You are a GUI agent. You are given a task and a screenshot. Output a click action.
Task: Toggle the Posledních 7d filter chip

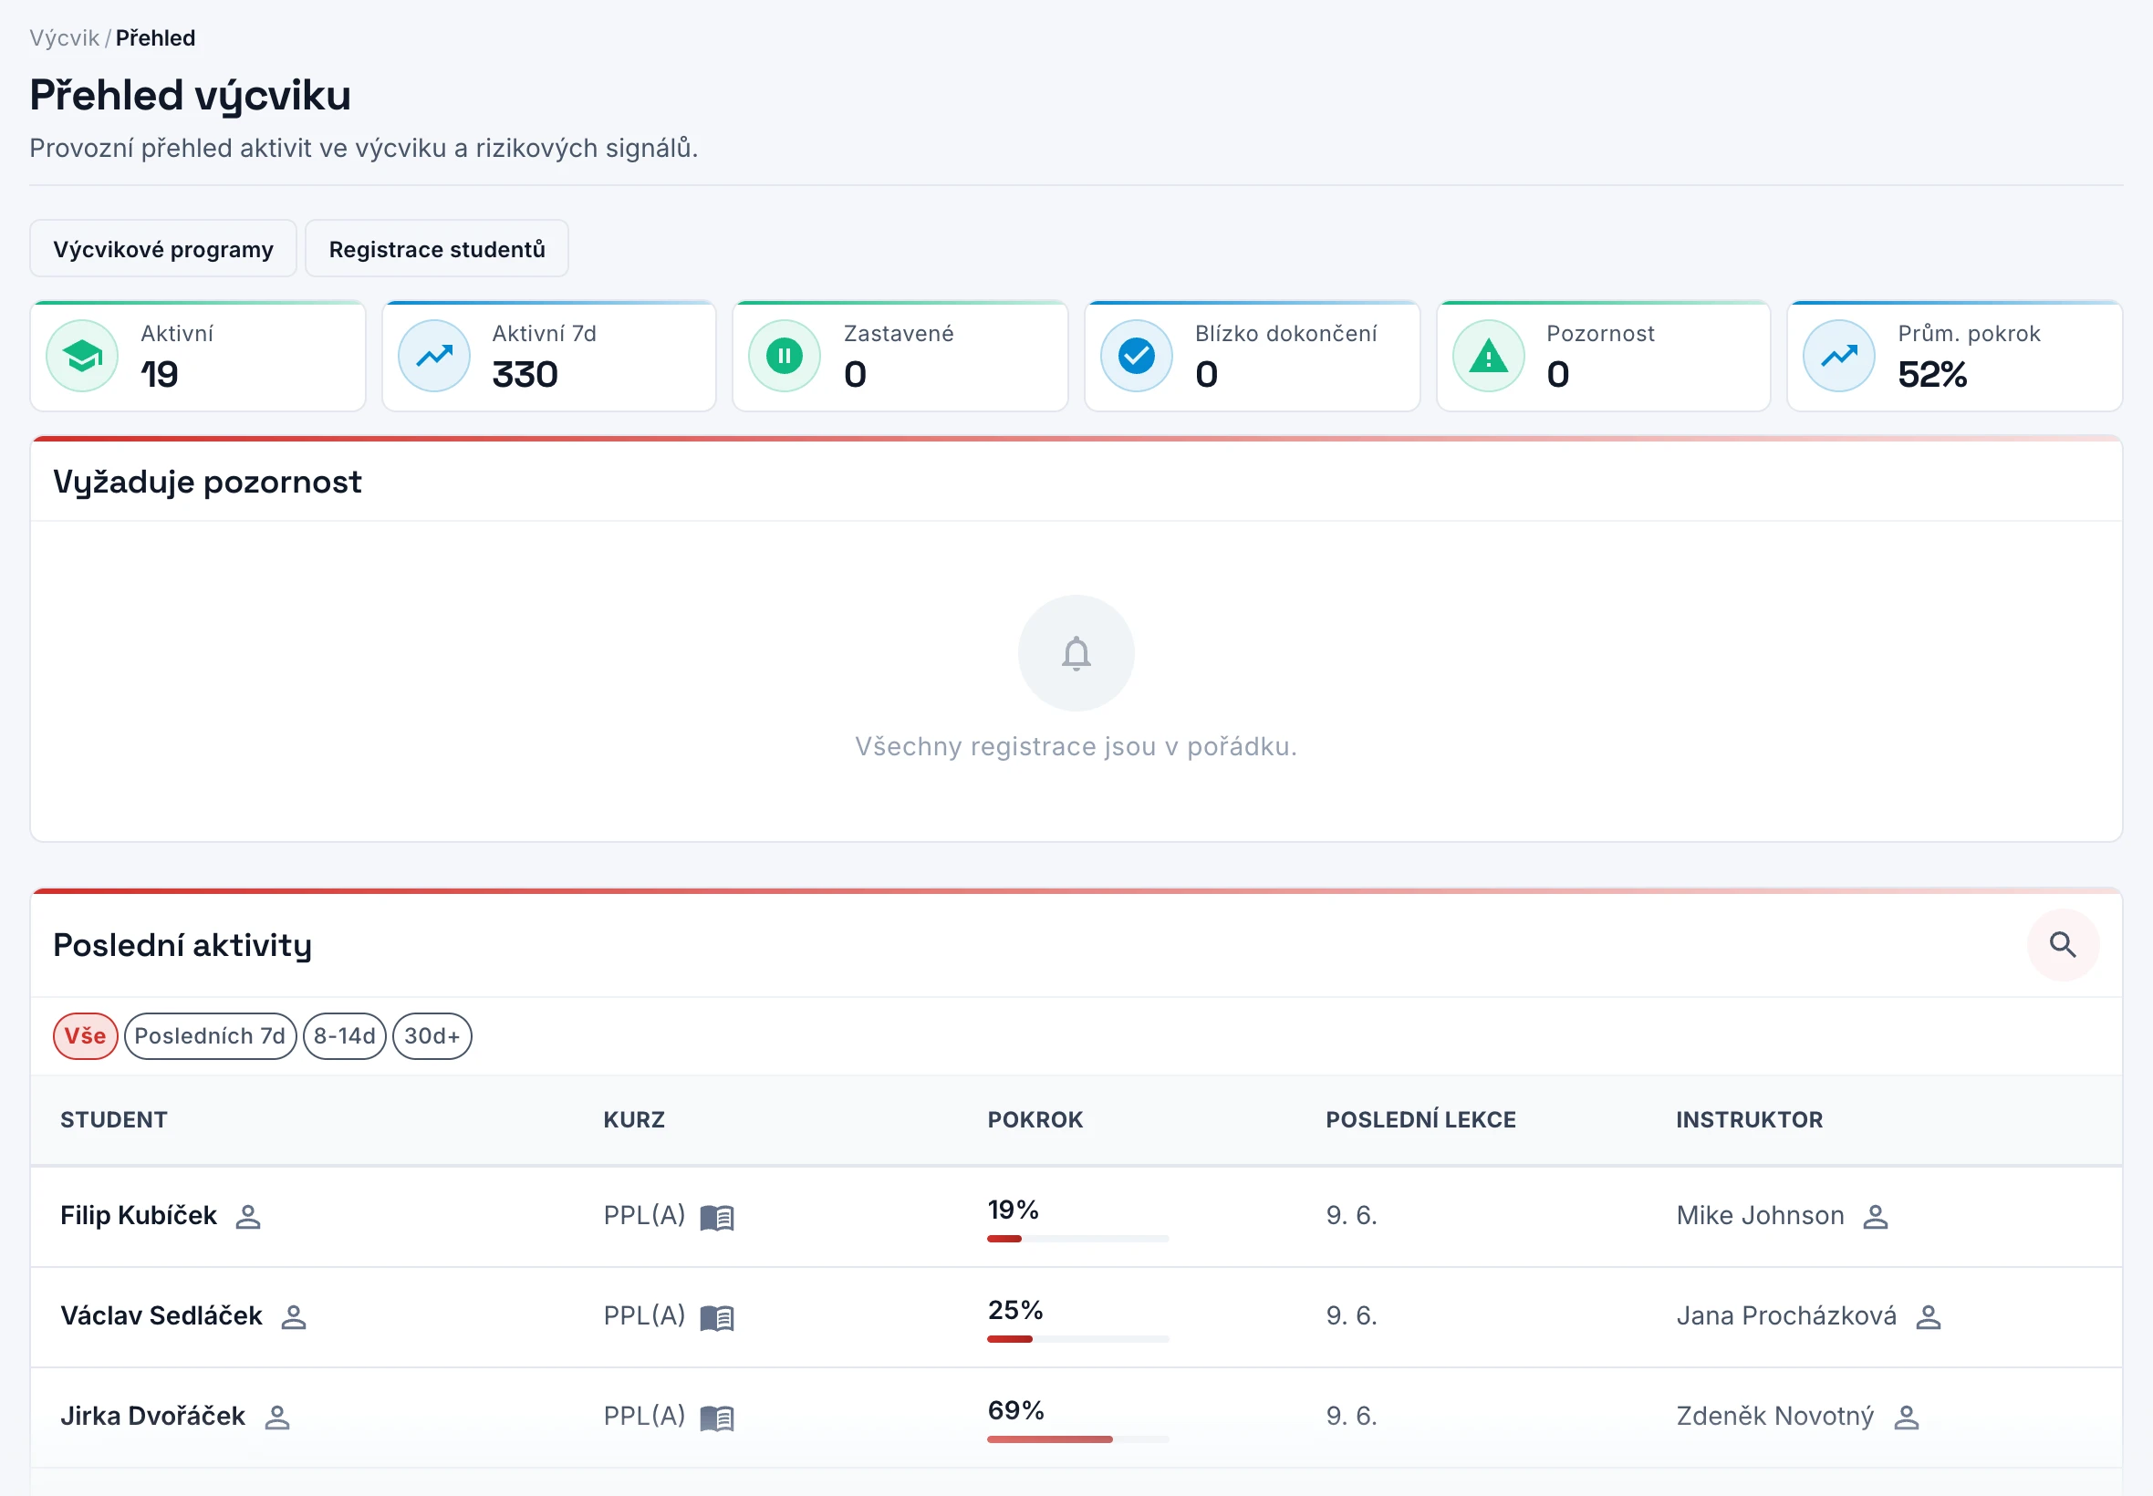click(x=210, y=1035)
